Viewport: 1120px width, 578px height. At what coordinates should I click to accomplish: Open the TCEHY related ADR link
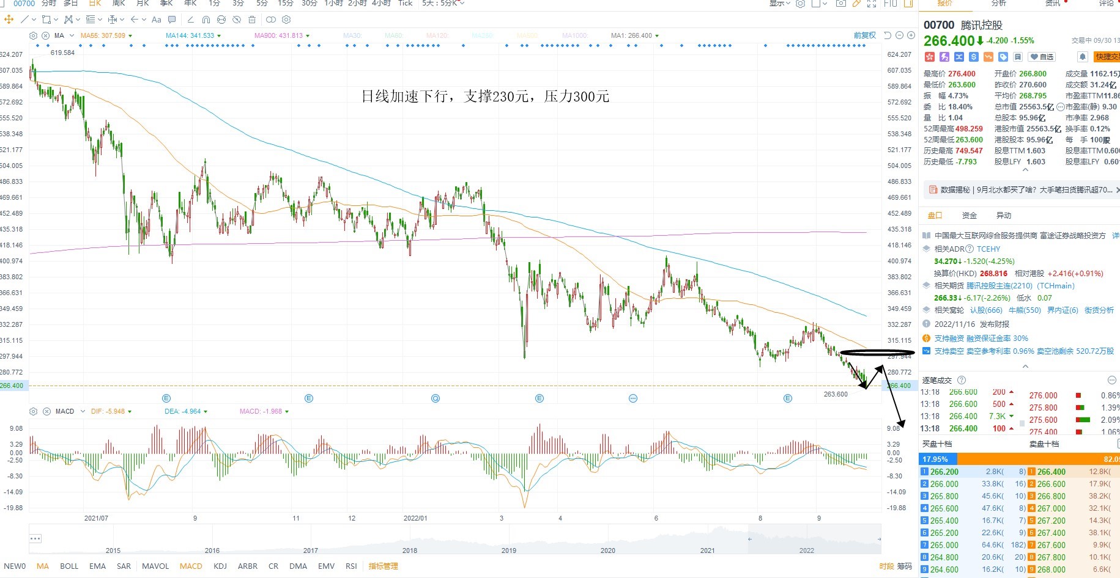[988, 249]
